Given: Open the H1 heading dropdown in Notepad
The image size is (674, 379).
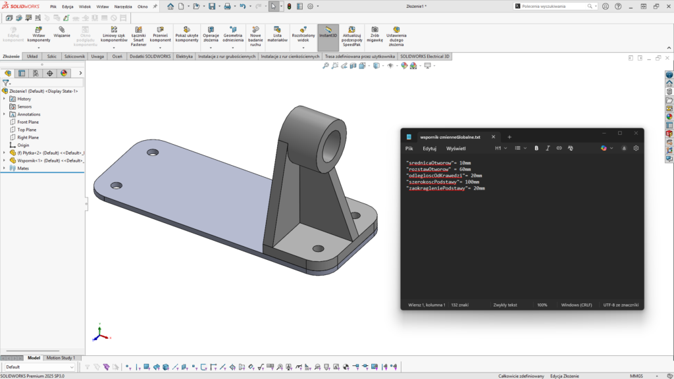Looking at the screenshot, I should tap(500, 148).
